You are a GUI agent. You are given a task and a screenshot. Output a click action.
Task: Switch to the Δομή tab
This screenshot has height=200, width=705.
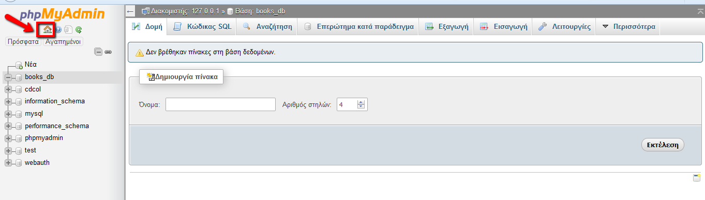(147, 27)
